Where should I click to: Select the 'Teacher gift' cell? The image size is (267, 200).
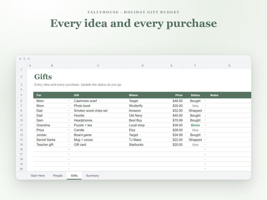pyautogui.click(x=52, y=145)
